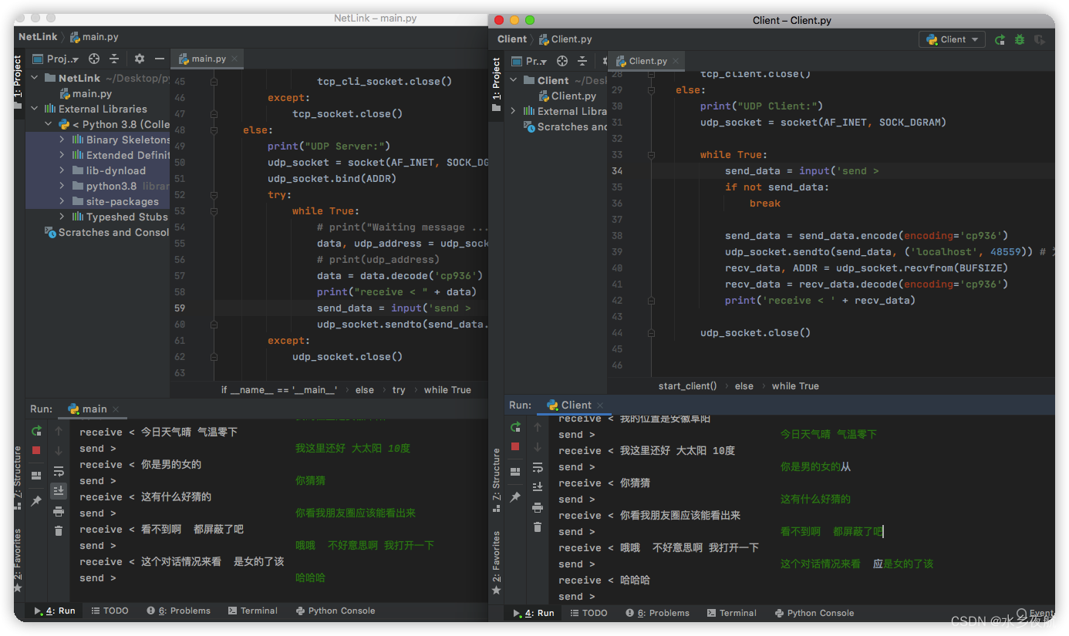Clear all output in the main console
This screenshot has height=636, width=1069.
59,532
